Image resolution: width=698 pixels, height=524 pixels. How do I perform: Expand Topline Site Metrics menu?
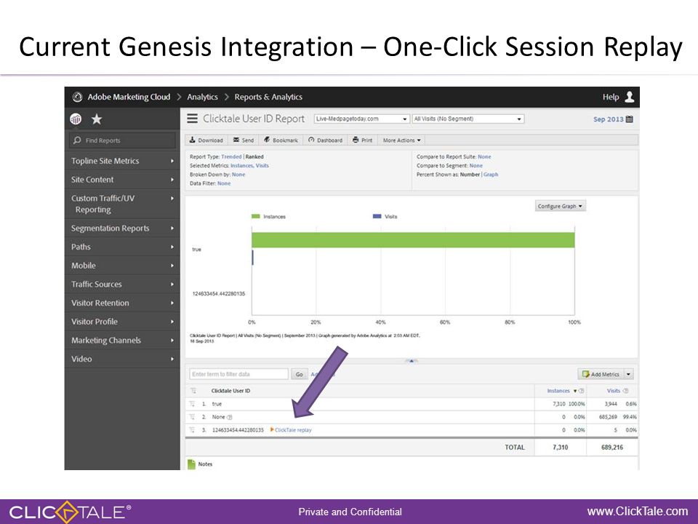[122, 161]
